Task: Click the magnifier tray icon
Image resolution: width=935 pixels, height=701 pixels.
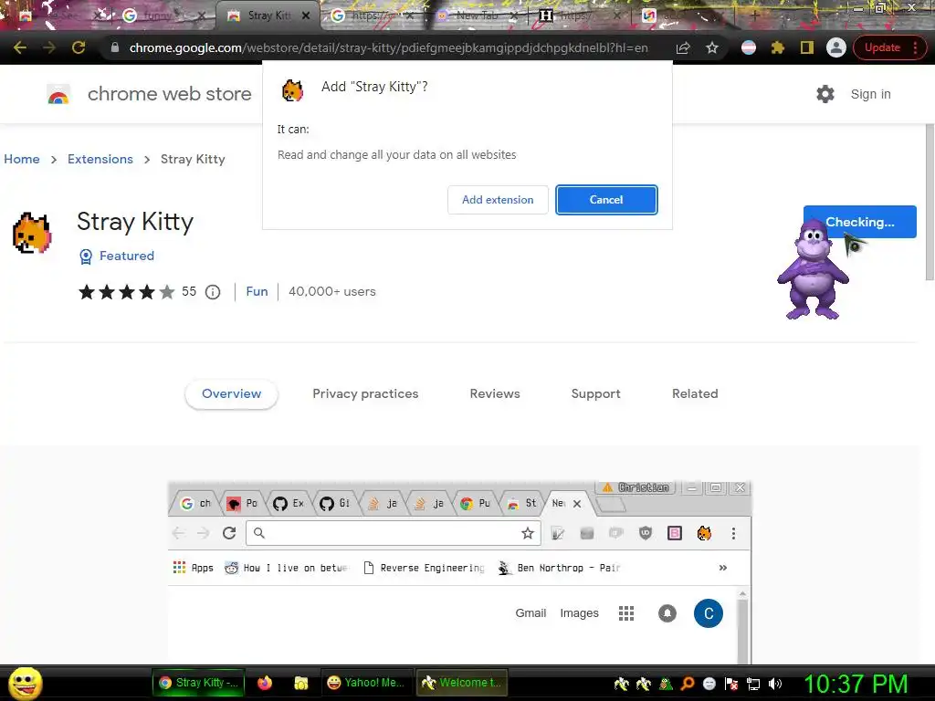Action: (687, 684)
